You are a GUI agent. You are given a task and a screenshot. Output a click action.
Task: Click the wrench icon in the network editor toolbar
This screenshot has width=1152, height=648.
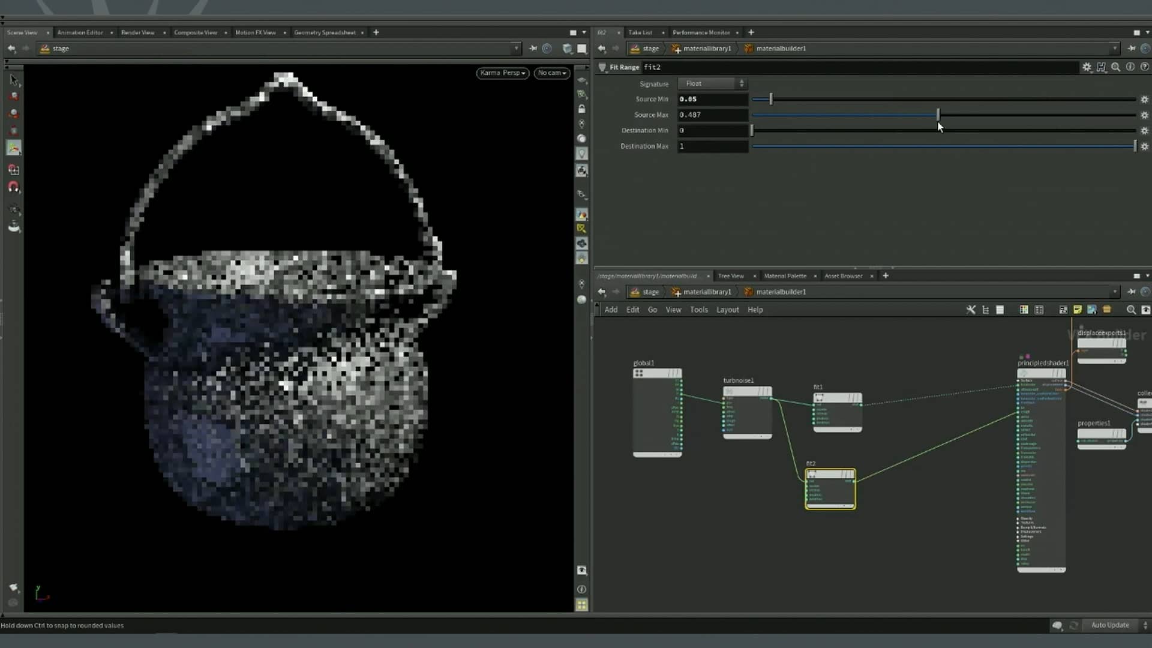pos(971,310)
